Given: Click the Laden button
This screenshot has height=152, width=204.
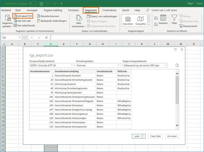Looking at the screenshot, I should coord(137,136).
